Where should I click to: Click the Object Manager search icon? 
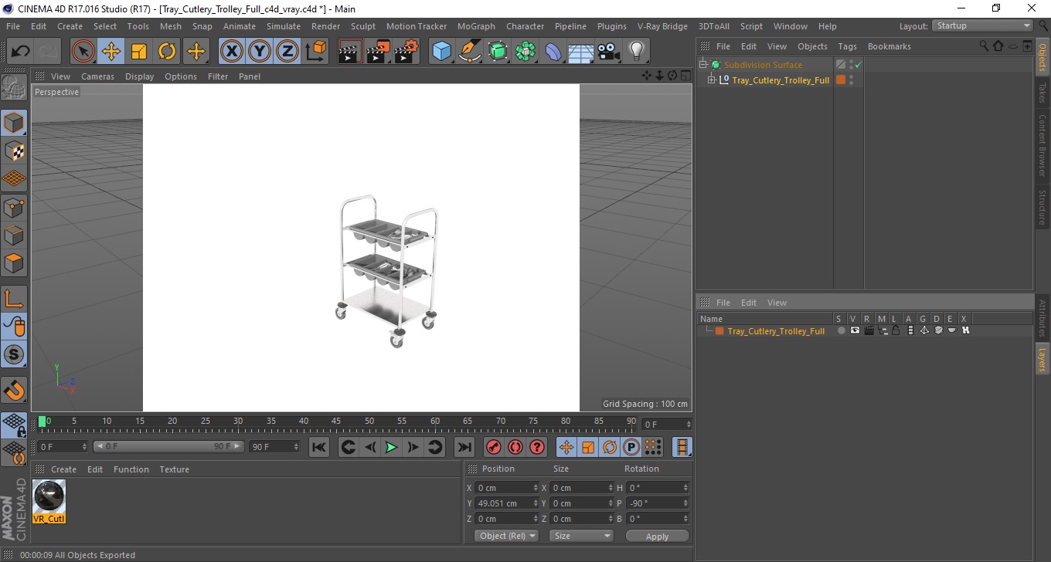(x=984, y=46)
